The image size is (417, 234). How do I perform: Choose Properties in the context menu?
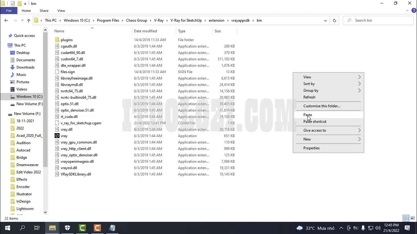click(x=311, y=148)
